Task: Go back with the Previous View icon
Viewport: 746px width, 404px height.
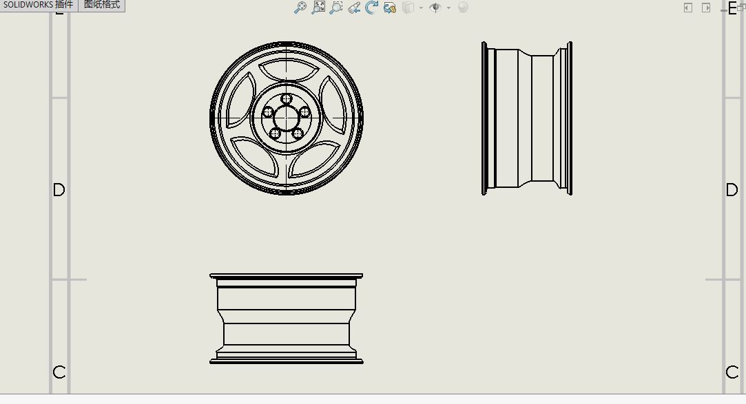Action: (x=354, y=7)
